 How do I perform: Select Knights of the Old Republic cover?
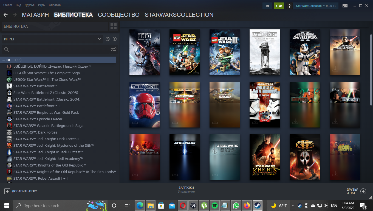pyautogui.click(x=265, y=157)
